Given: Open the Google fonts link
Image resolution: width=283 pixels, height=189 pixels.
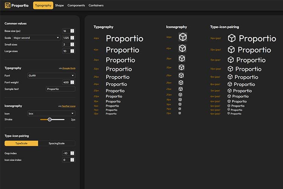Looking at the screenshot, I should [x=69, y=68].
